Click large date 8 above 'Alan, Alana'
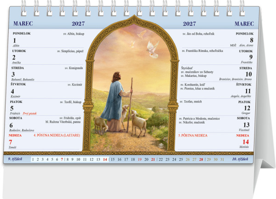The height and width of the screenshot is (199, 276). [252, 40]
